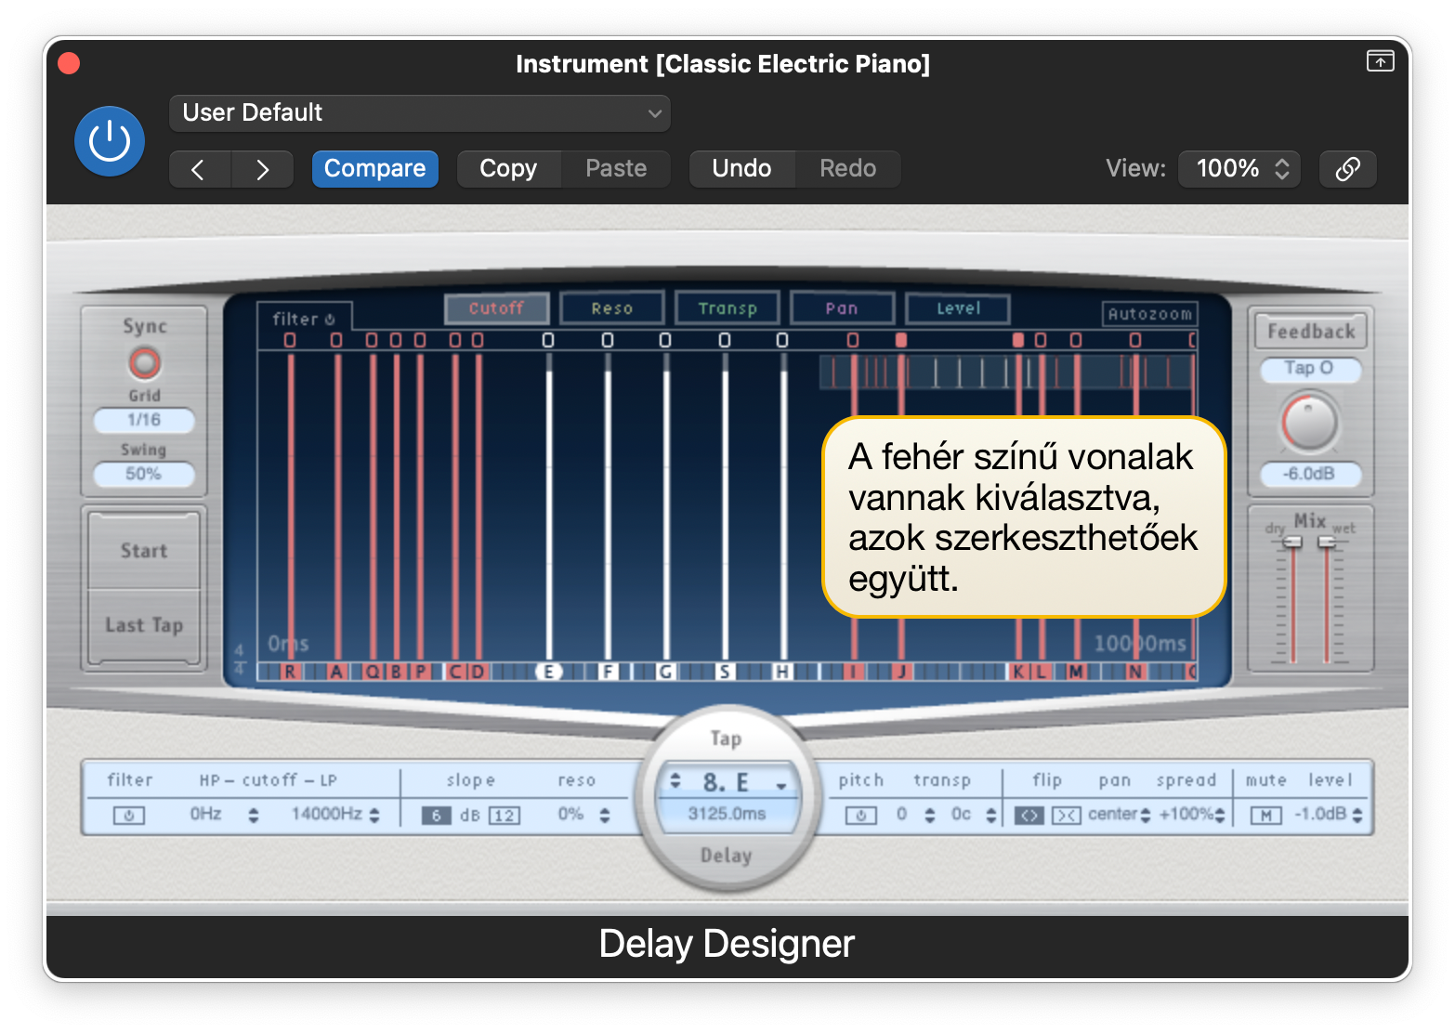Screen dimensions: 1455x1033
Task: Select tap N in identification bar
Action: coord(1134,671)
